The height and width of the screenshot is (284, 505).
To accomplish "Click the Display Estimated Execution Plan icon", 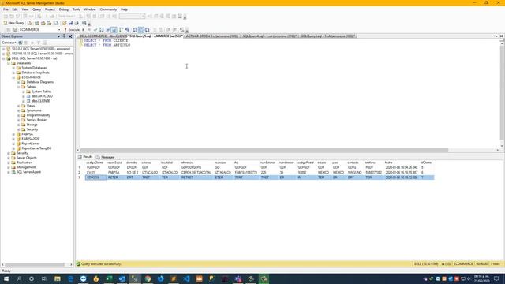I will pos(102,30).
